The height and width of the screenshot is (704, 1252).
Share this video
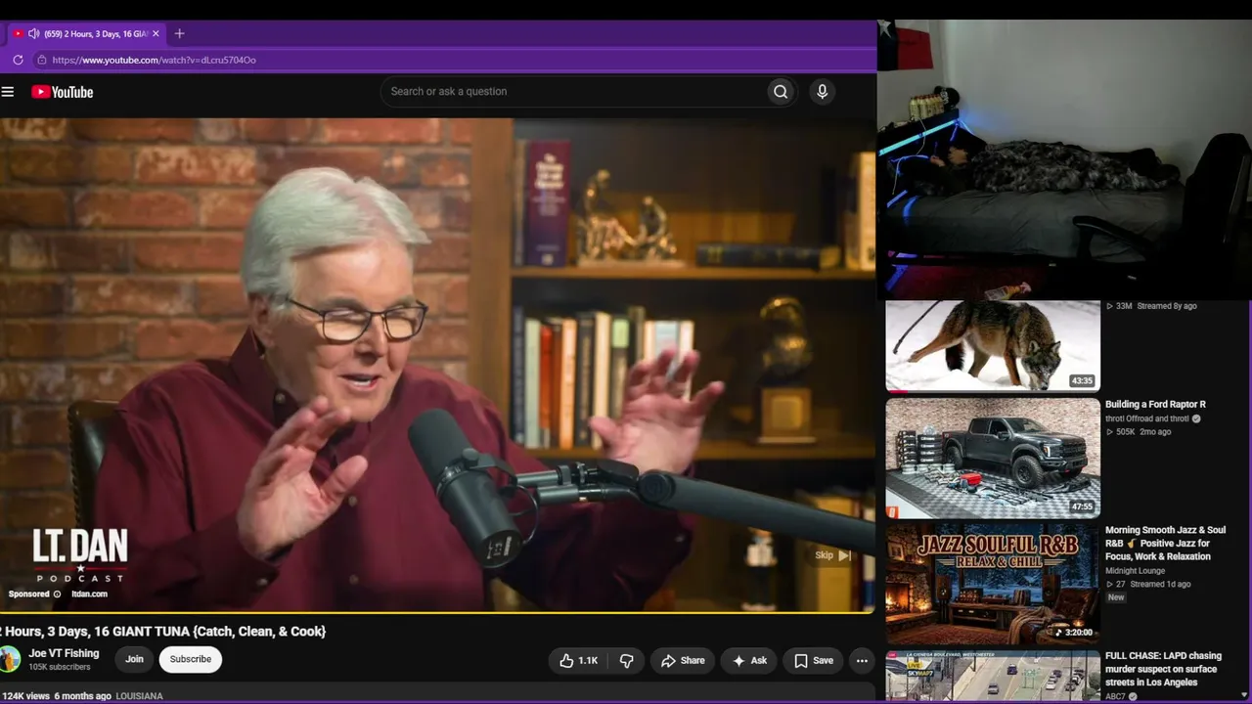coord(683,660)
